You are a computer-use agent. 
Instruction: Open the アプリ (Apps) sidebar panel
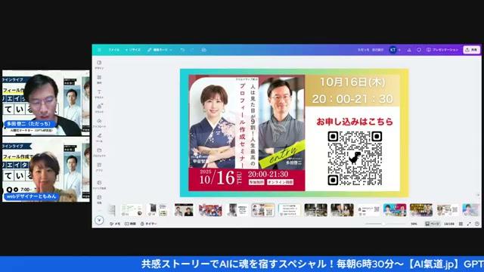tap(99, 167)
